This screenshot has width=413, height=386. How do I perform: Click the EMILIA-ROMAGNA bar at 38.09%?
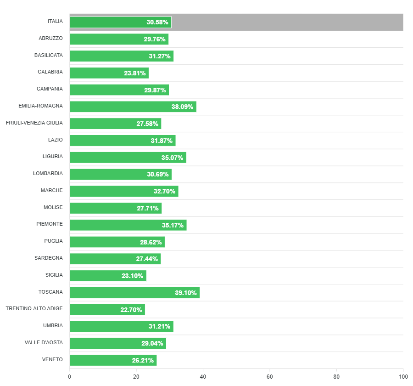[133, 107]
